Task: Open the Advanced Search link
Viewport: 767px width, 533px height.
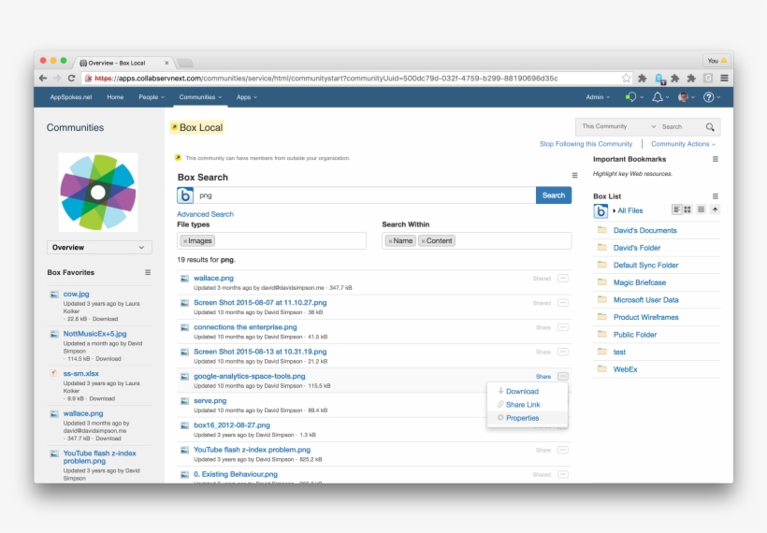Action: [205, 214]
